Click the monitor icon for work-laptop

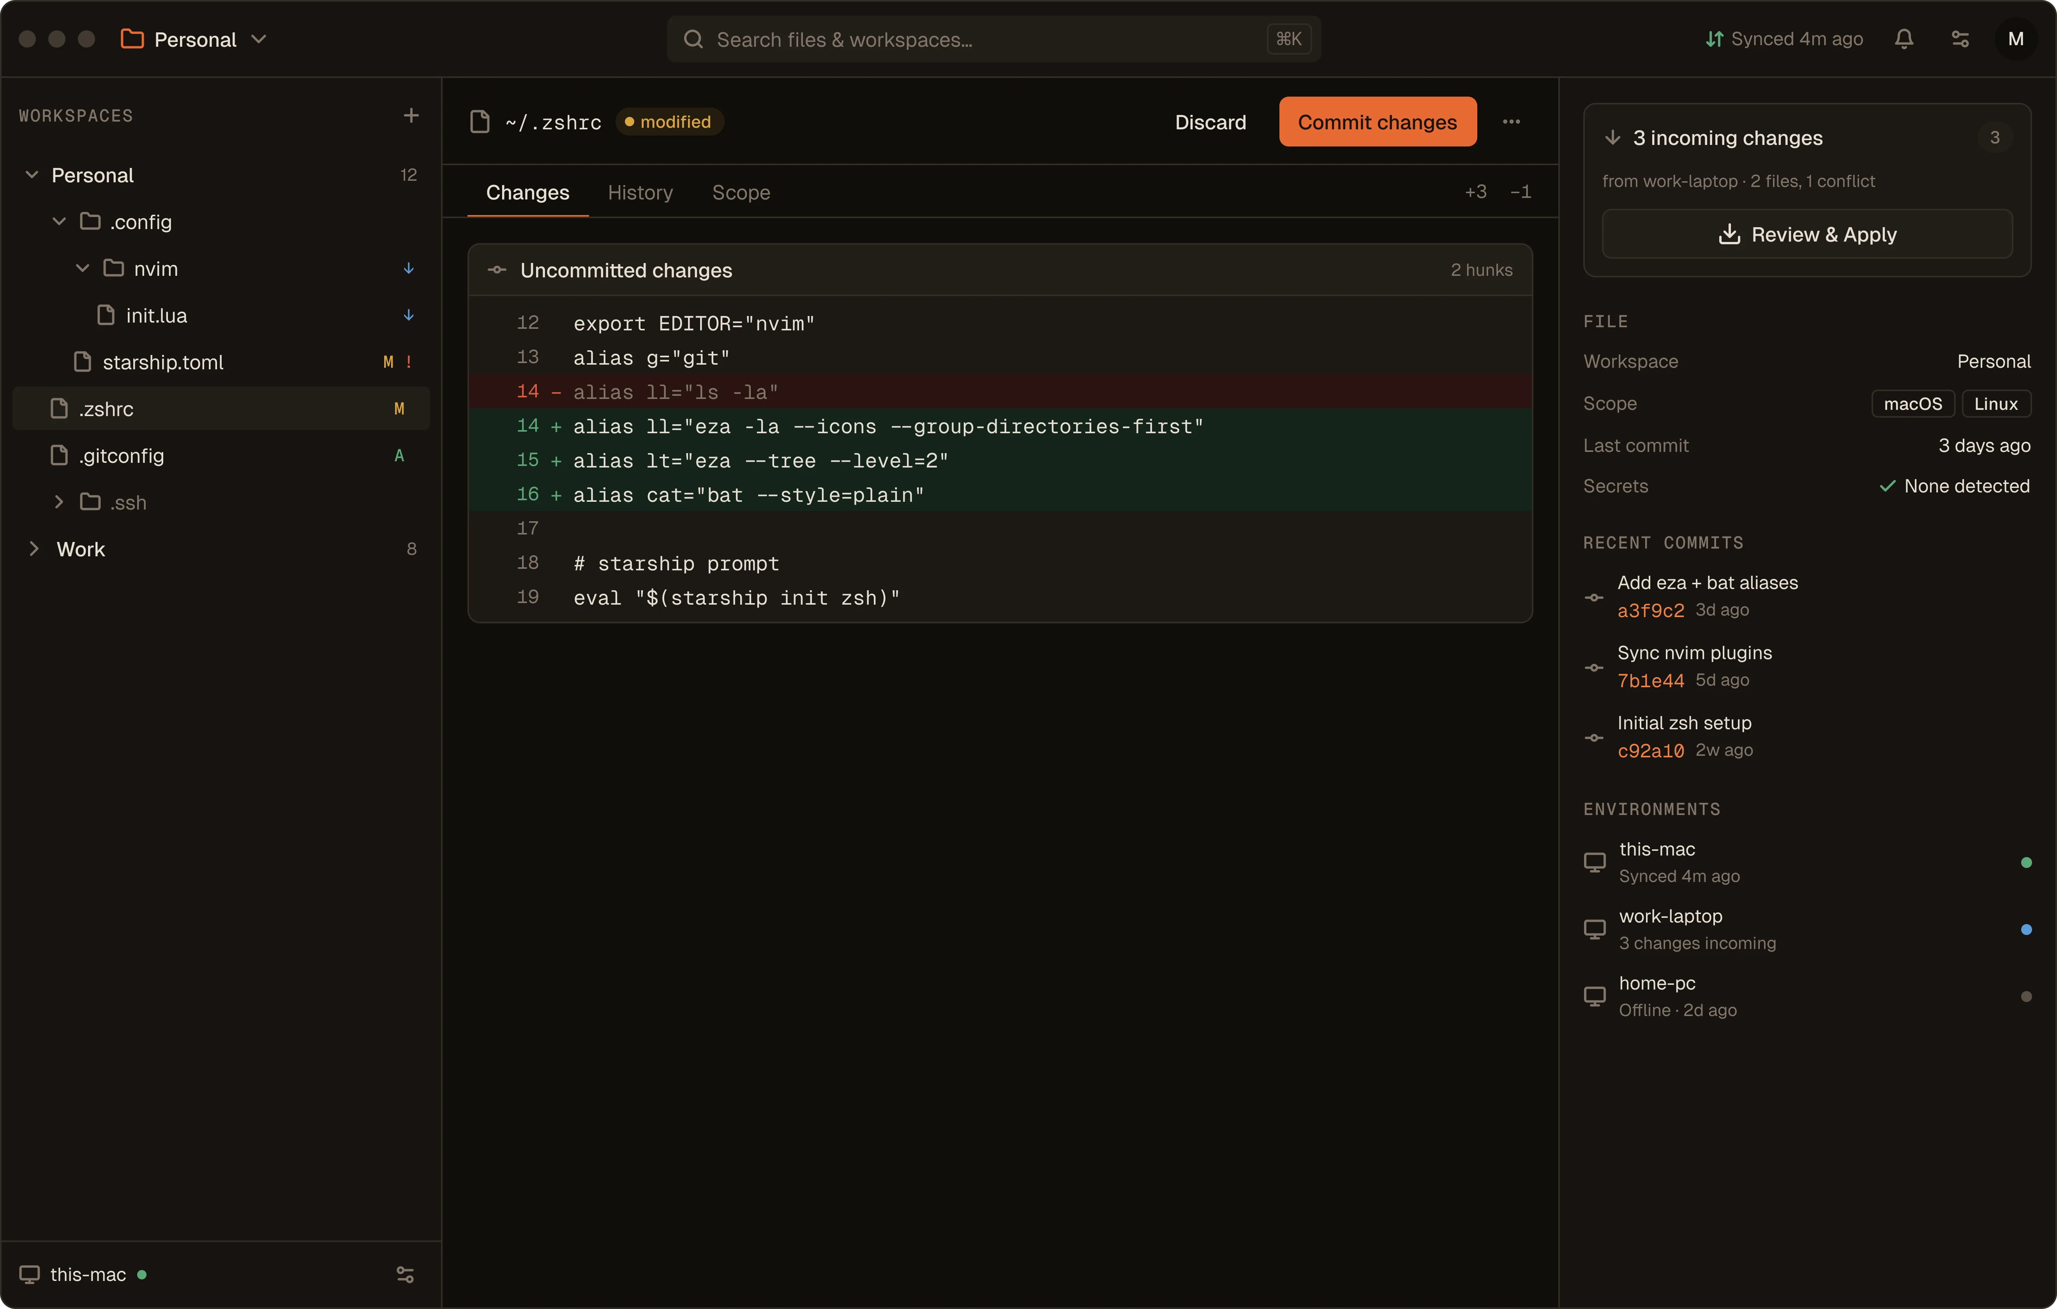tap(1594, 929)
